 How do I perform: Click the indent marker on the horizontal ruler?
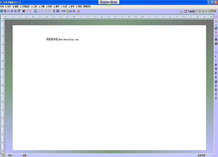coord(32,23)
